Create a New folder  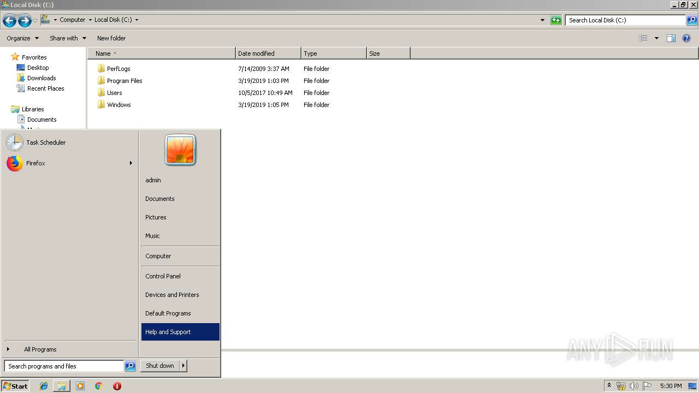(x=111, y=38)
